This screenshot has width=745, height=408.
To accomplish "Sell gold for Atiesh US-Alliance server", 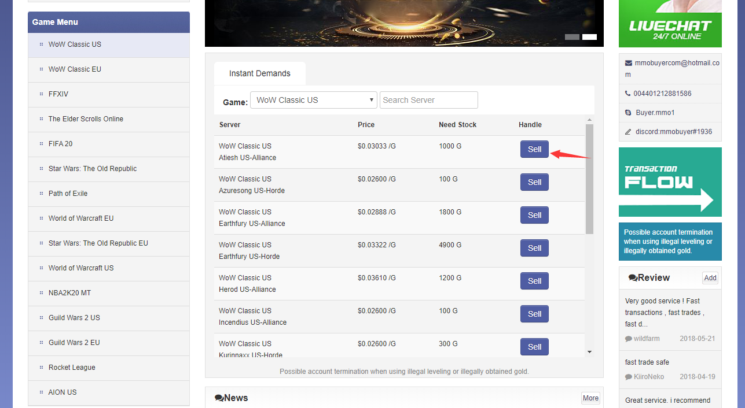I will pos(534,149).
